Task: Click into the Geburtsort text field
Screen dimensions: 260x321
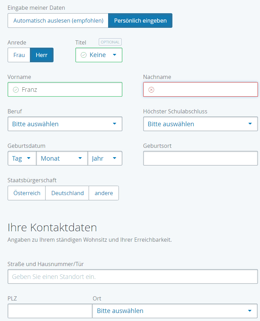Action: click(201, 158)
